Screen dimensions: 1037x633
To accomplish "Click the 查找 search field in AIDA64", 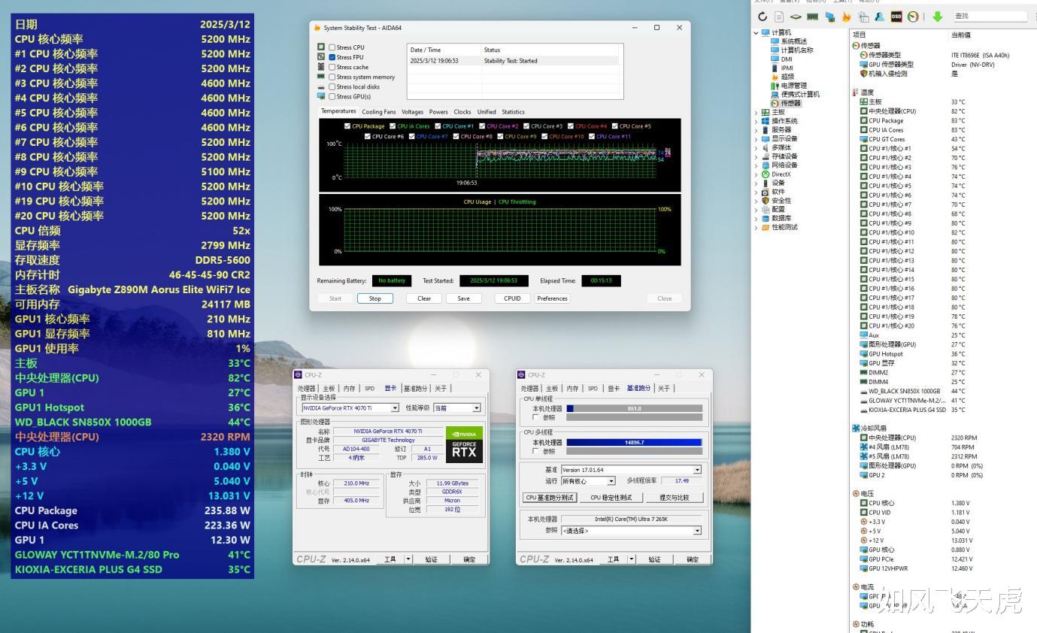I will (988, 16).
